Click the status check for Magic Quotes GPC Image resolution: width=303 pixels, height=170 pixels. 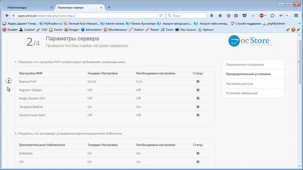(198, 98)
